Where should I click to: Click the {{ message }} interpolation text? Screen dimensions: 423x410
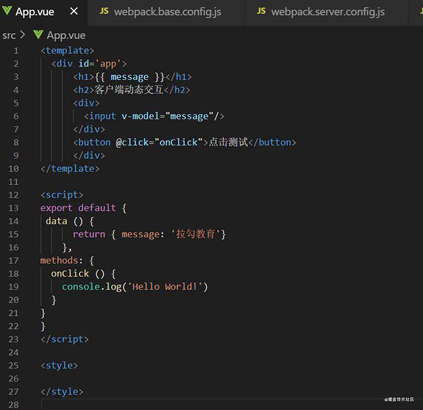(x=129, y=77)
